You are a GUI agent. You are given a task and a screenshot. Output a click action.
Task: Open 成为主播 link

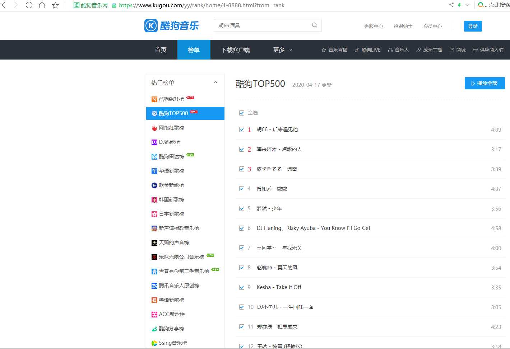point(429,50)
